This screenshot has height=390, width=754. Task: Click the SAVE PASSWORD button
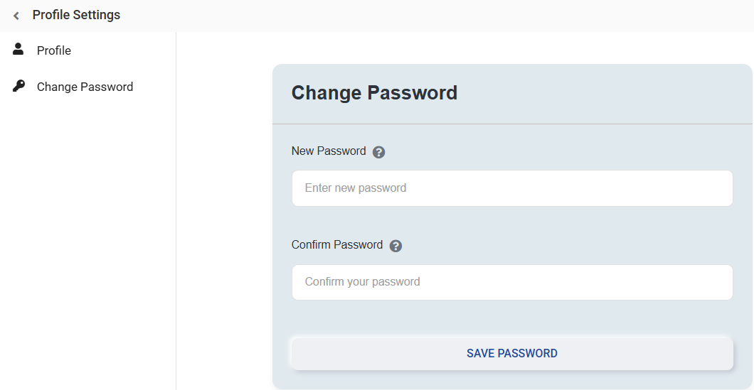512,354
